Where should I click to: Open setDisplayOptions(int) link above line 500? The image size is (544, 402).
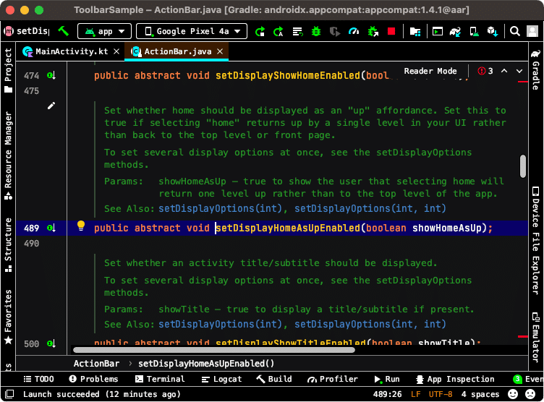(221, 324)
